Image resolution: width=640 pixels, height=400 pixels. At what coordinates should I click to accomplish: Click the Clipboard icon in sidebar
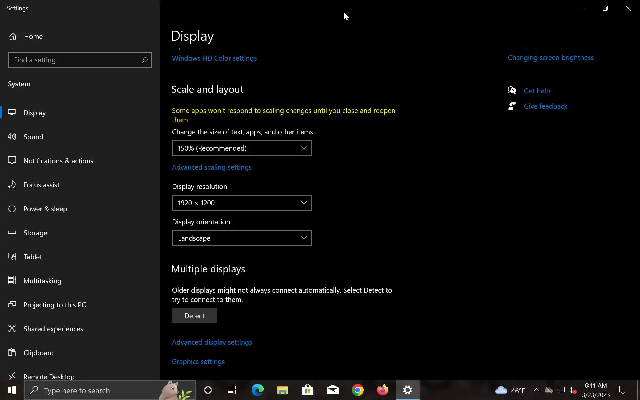pos(12,352)
